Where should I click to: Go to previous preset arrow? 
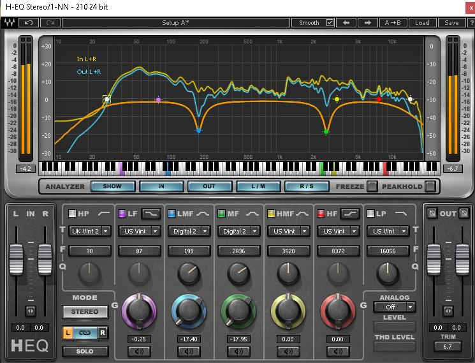pos(346,23)
